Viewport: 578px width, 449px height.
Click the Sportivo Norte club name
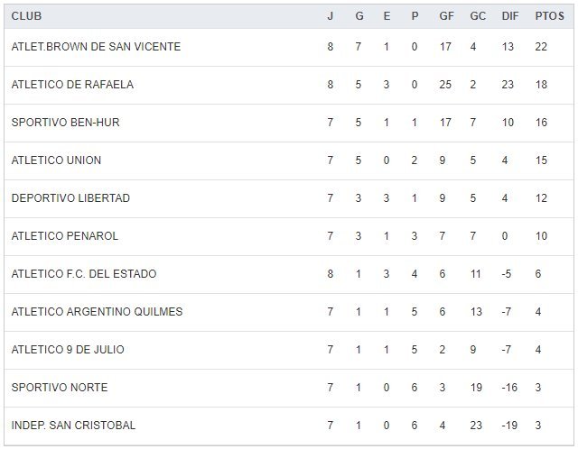click(60, 388)
